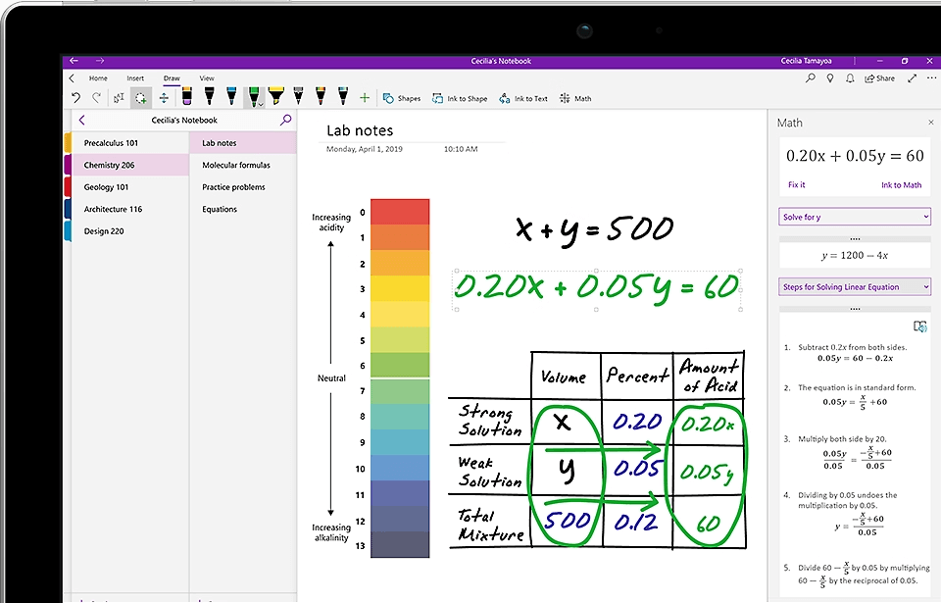Click the Fix it link
This screenshot has width=941, height=603.
(796, 184)
